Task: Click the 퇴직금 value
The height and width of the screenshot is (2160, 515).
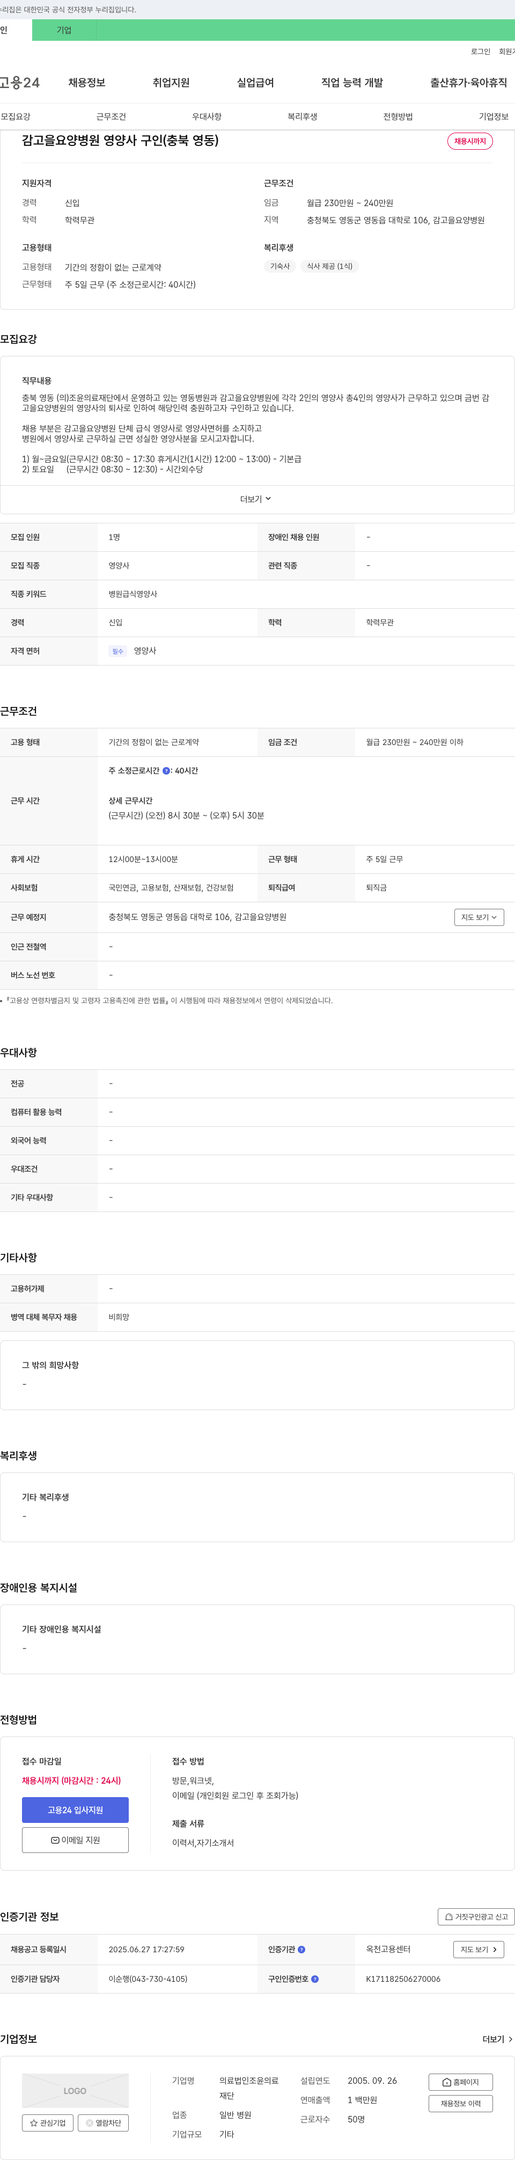Action: 376,888
